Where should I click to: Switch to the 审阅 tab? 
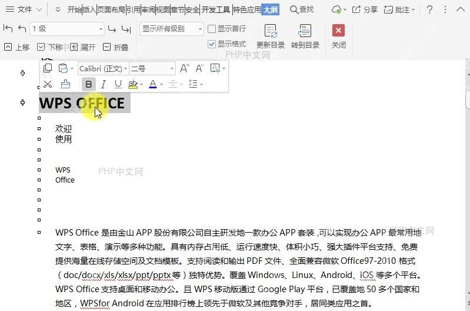148,9
